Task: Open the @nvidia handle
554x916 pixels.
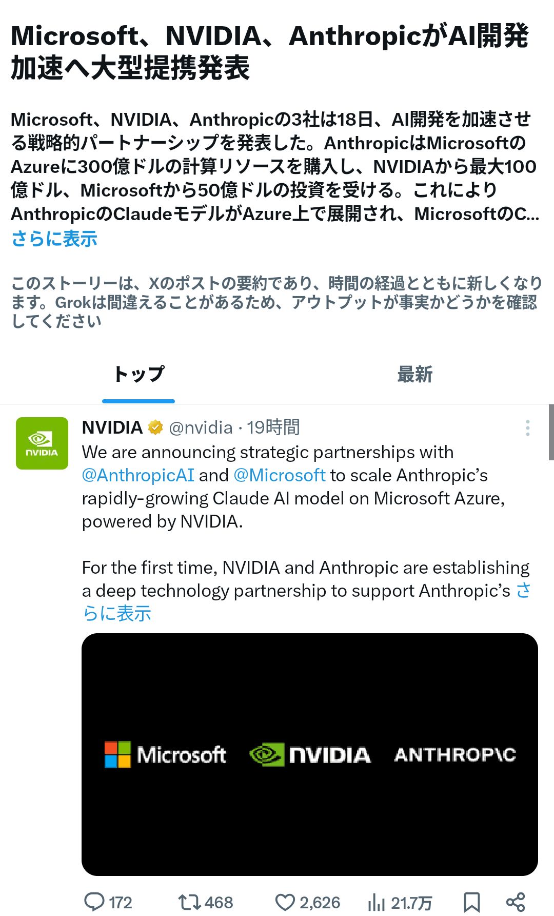Action: click(201, 427)
